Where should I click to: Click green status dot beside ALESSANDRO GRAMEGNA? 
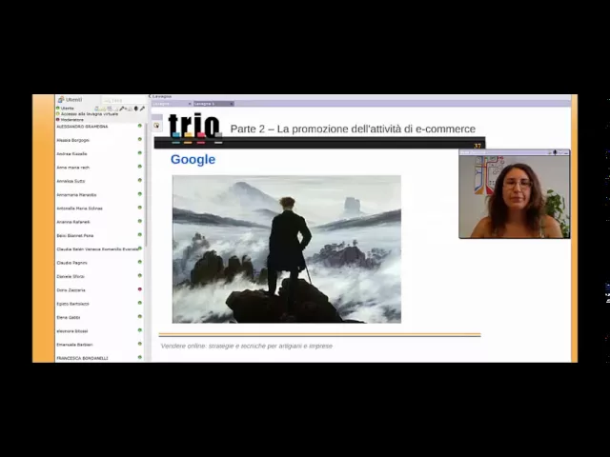pyautogui.click(x=140, y=126)
